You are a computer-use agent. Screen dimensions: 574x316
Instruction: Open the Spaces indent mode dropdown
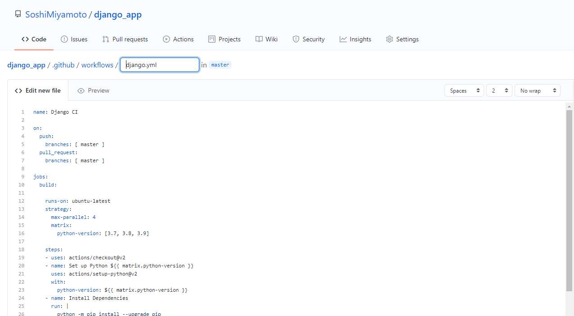point(464,90)
